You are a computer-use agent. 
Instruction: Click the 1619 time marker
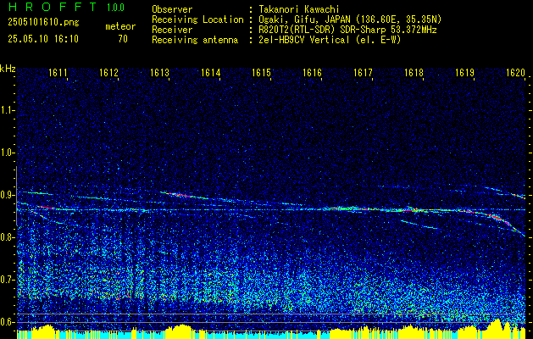click(464, 72)
